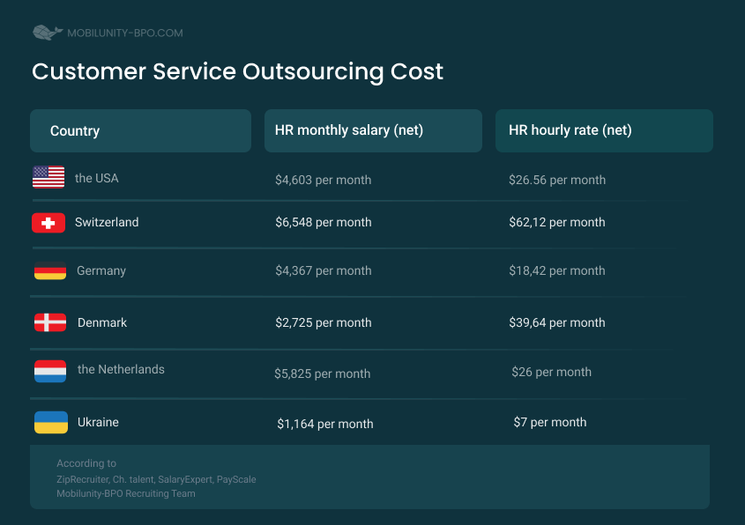
Task: Click the Netherlands country name
Action: [x=121, y=369]
